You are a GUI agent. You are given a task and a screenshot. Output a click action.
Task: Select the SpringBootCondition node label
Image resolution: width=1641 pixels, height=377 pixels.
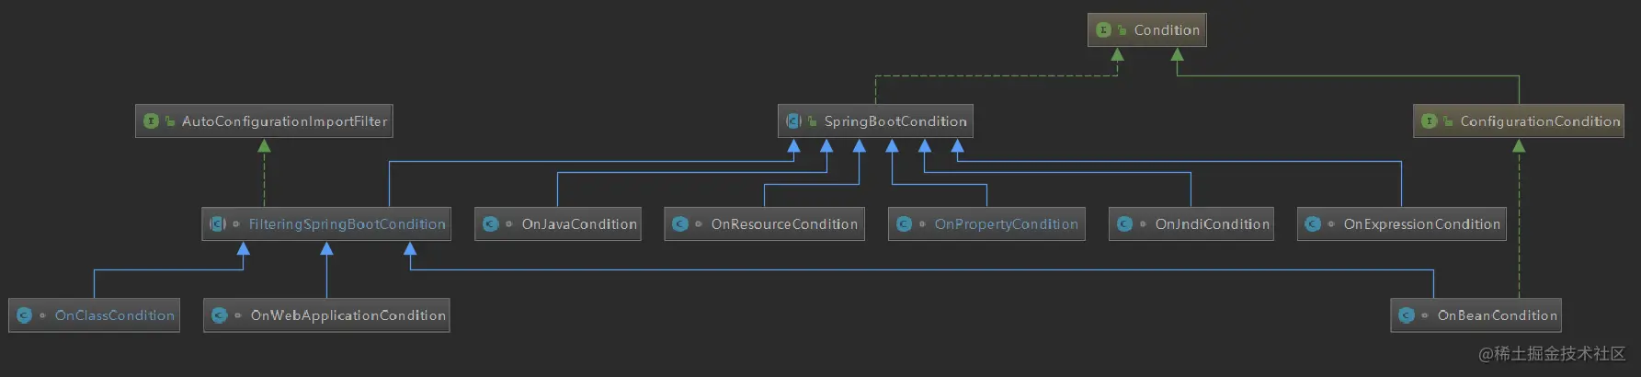895,121
